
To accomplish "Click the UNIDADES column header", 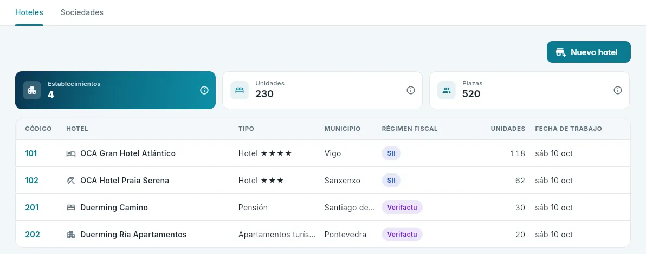I will 508,129.
